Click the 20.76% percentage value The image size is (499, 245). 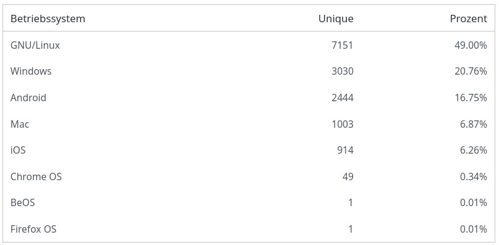[x=471, y=71]
